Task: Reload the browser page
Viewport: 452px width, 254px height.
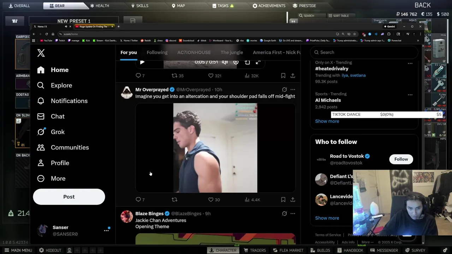Action: pos(46,34)
